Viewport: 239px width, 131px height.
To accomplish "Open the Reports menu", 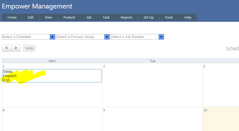I will 126,18.
